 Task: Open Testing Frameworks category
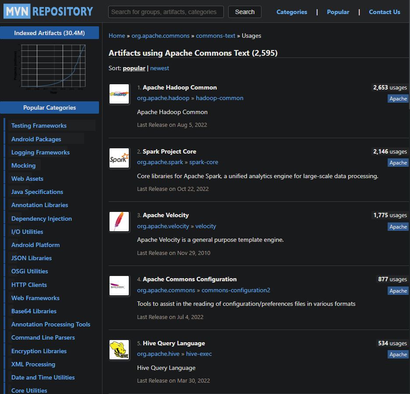click(39, 125)
